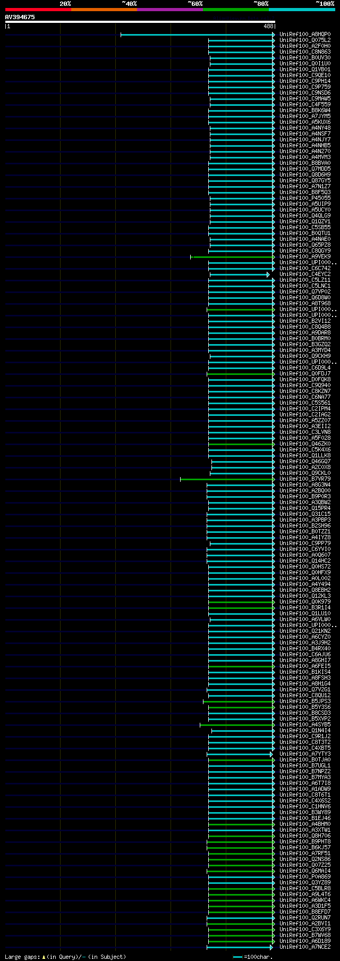Select the label UniRef100_Q7VP02

coord(305,292)
